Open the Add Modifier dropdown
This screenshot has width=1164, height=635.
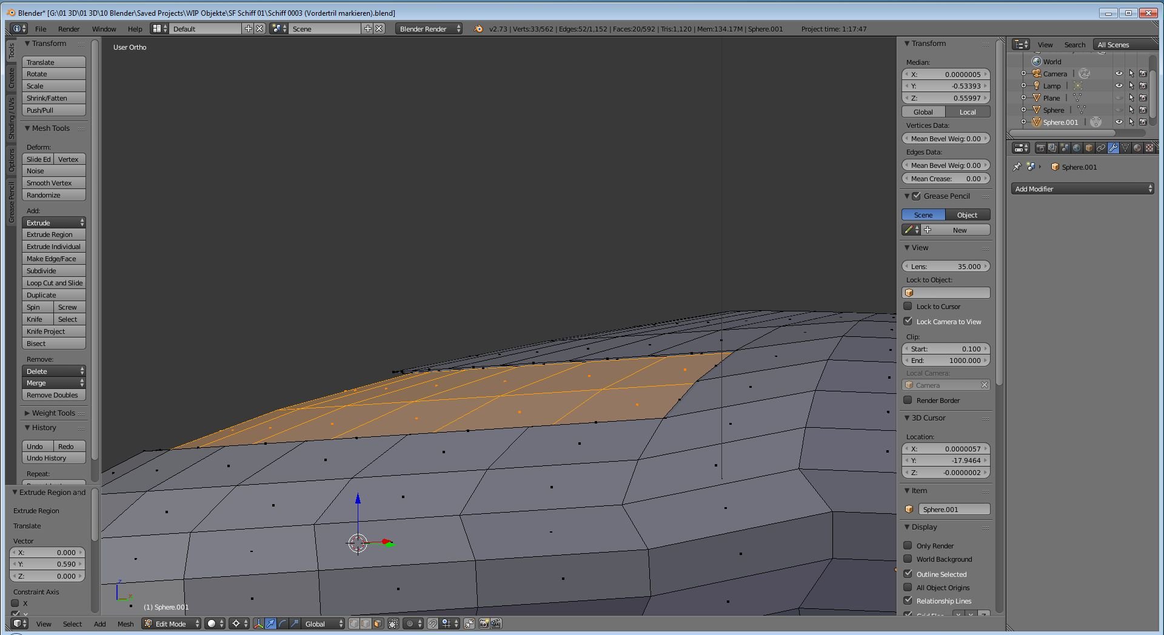tap(1083, 189)
